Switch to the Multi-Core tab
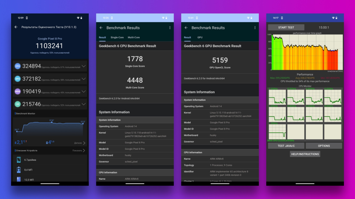The height and width of the screenshot is (199, 355). 133,37
